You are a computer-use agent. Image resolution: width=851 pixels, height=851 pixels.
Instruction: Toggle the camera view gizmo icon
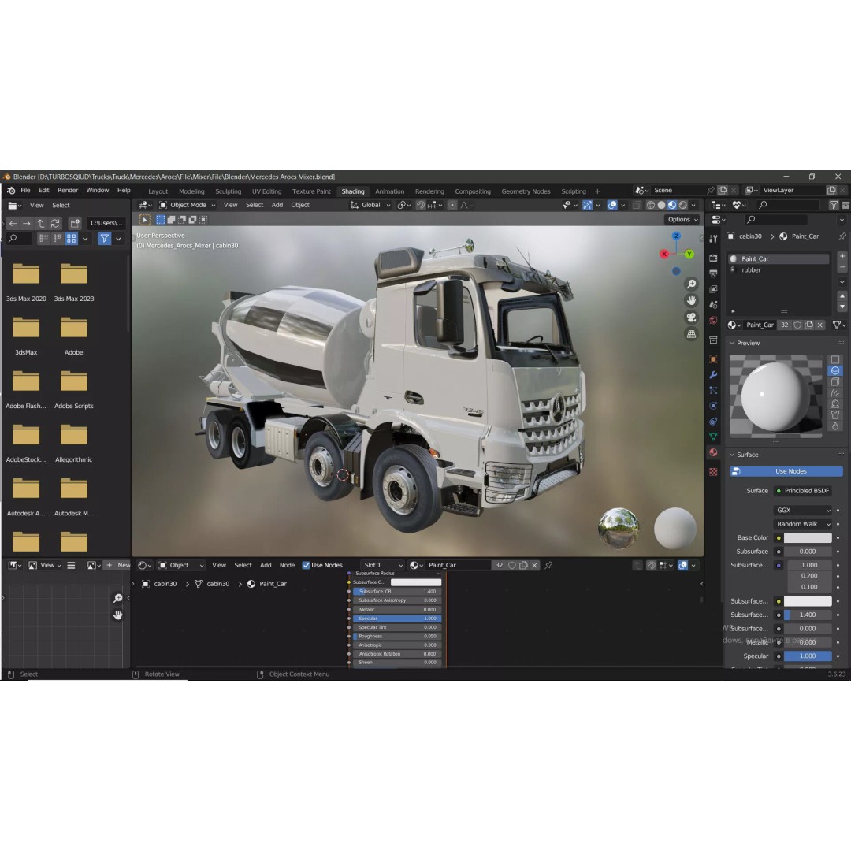tap(692, 317)
